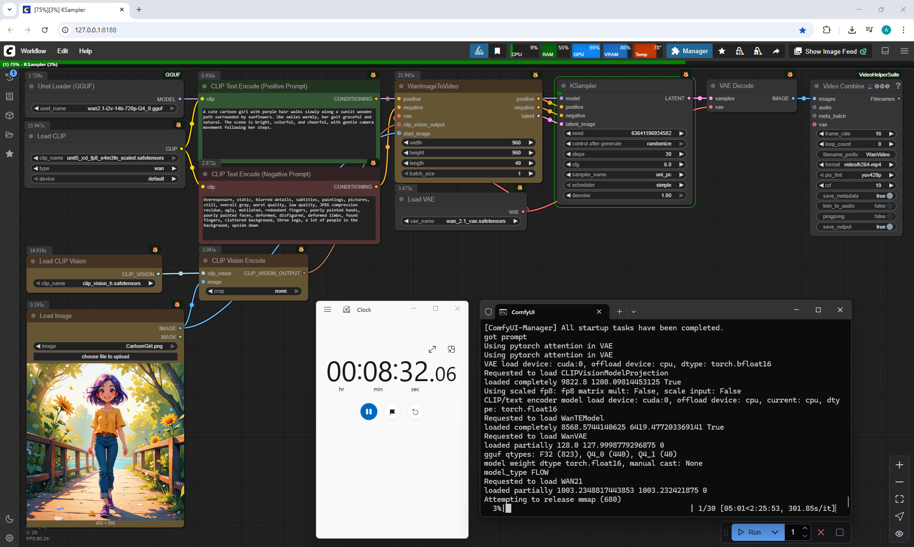Open sampler_name combo in KSampler

coord(625,175)
